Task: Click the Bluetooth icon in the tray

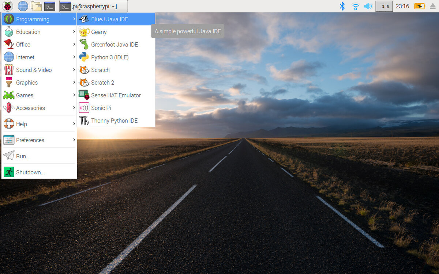Action: [342, 6]
